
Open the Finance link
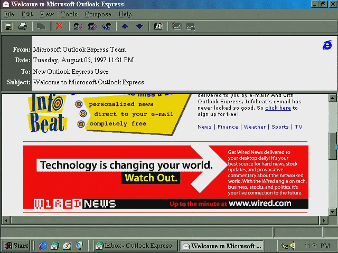pyautogui.click(x=228, y=126)
